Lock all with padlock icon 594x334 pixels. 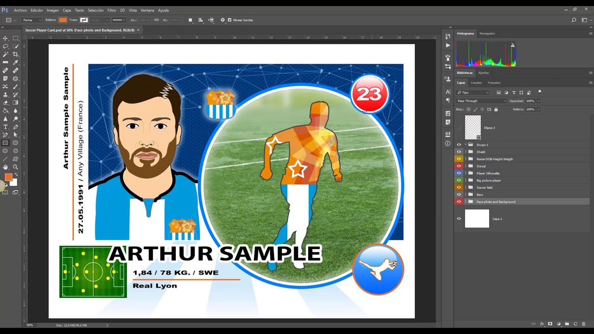coord(496,109)
